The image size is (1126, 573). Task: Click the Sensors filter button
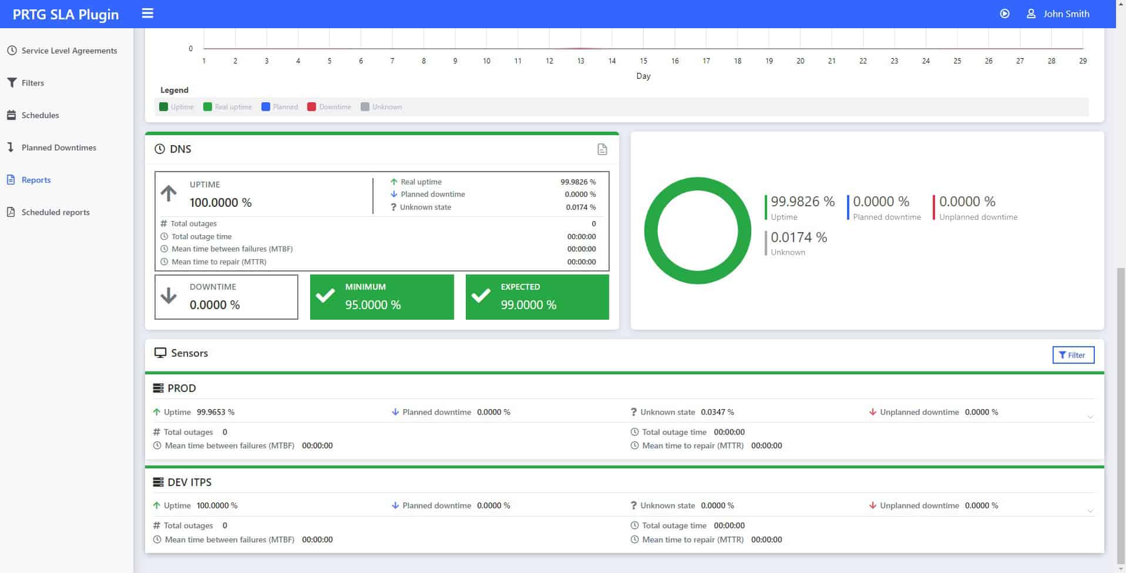point(1073,355)
